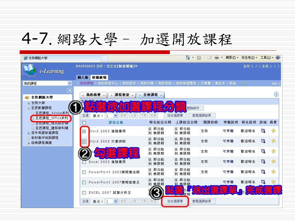The height and width of the screenshot is (221, 295).
Task: Click the small icon after 訊息 menu
Action: (x=244, y=83)
